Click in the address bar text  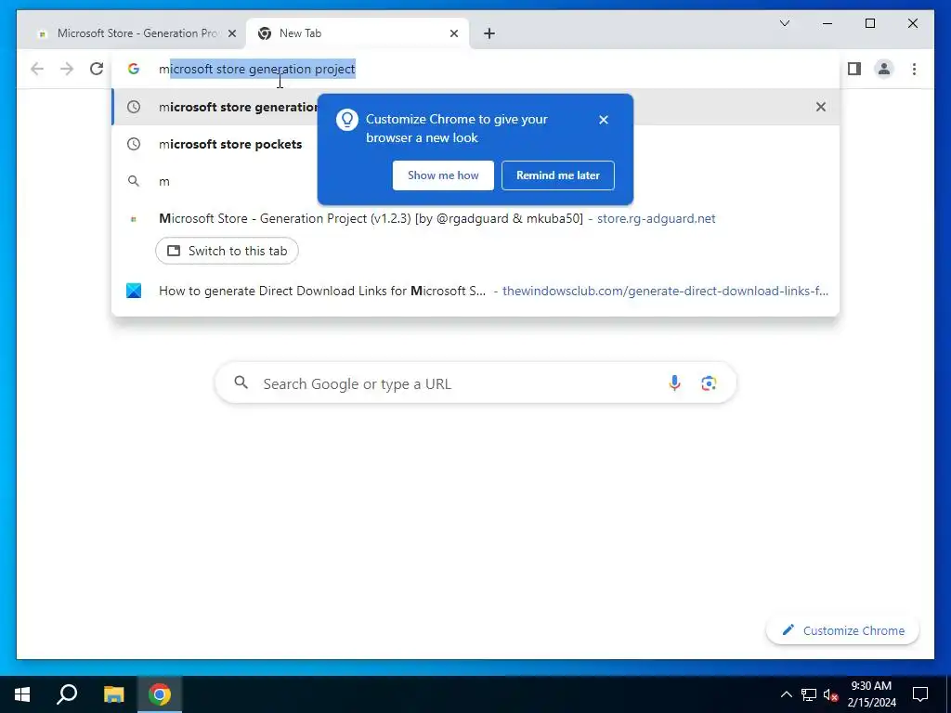coord(257,69)
